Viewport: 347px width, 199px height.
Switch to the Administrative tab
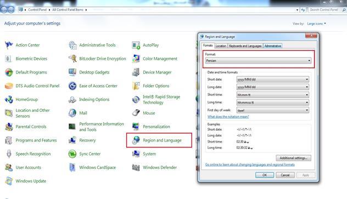273,46
